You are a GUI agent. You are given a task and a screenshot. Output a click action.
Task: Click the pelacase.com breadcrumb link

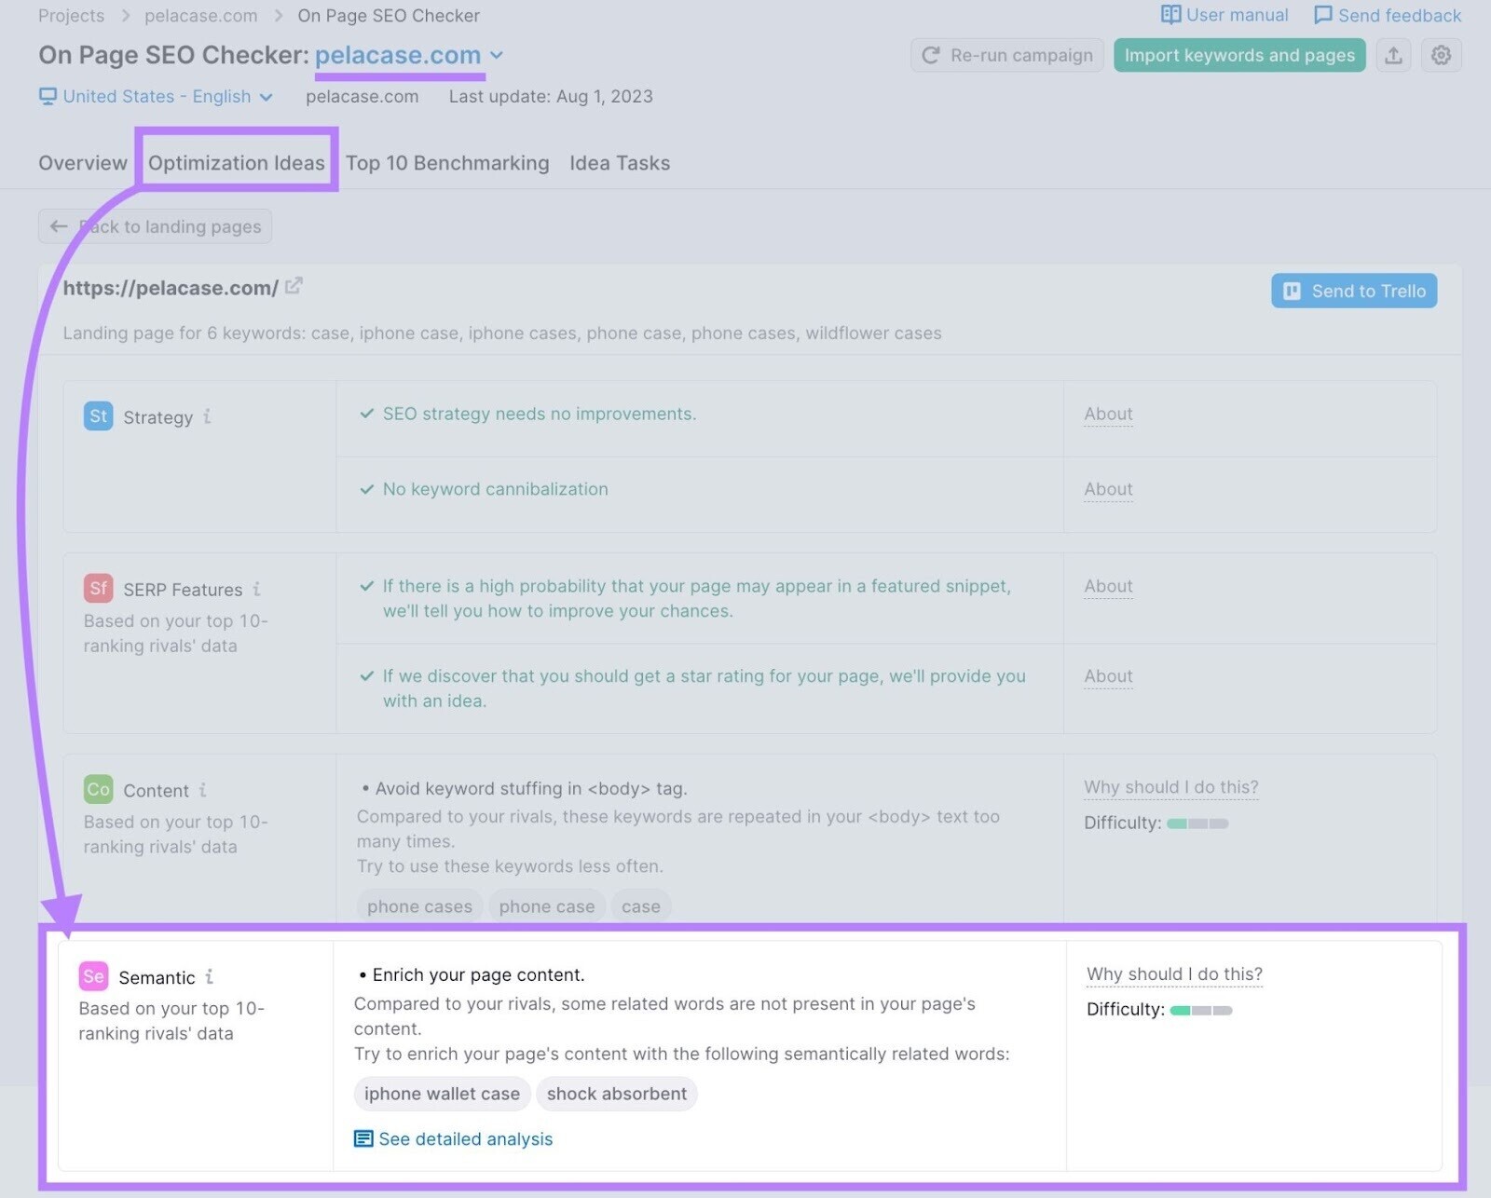point(200,16)
